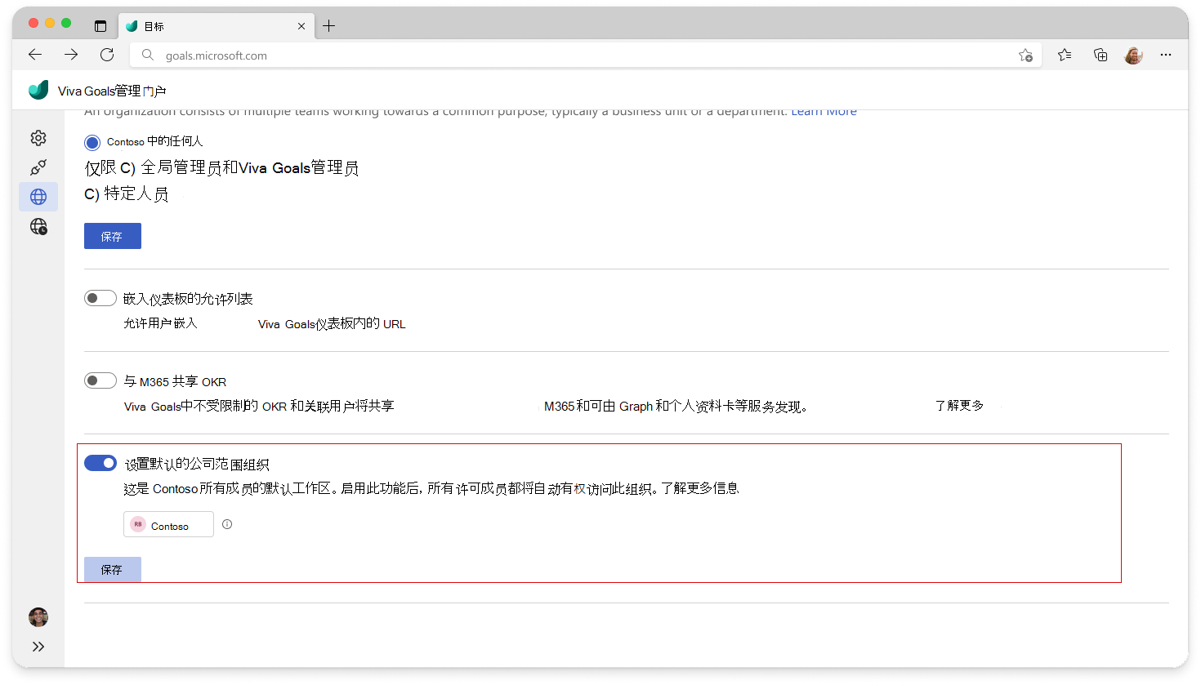The width and height of the screenshot is (1201, 685).
Task: Open user avatar at sidebar bottom
Action: [38, 617]
